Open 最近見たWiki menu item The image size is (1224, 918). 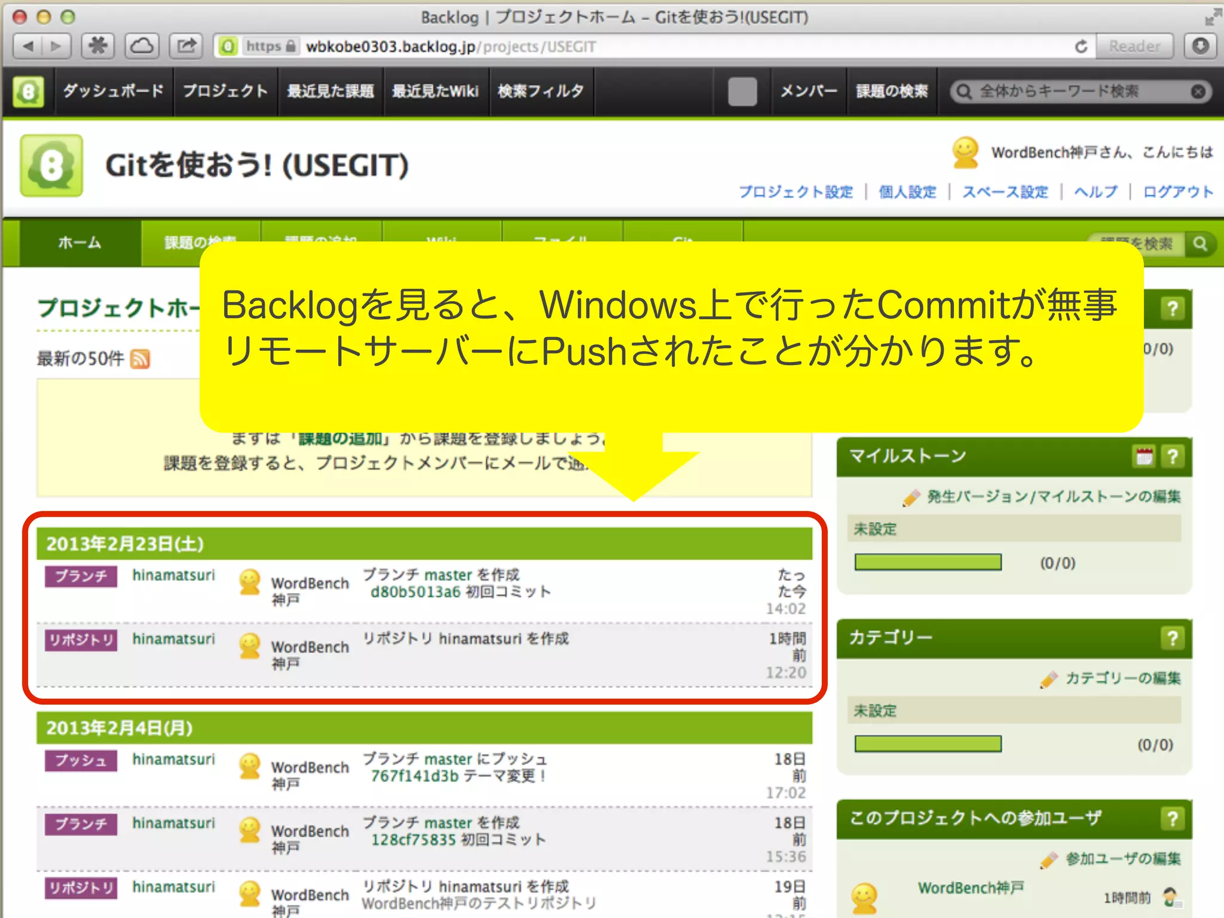[x=435, y=91]
